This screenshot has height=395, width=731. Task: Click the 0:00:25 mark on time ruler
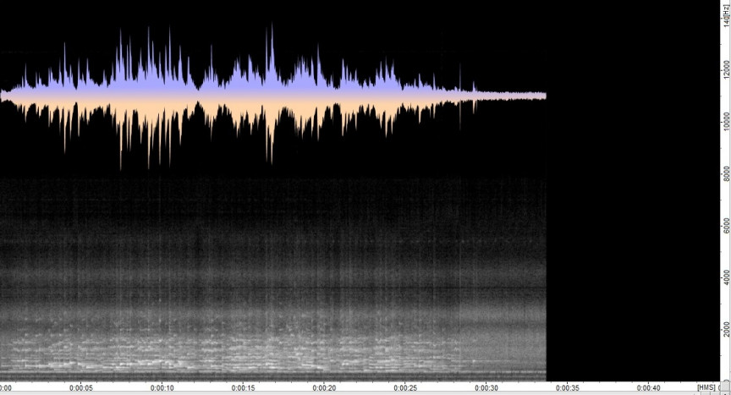pos(405,388)
